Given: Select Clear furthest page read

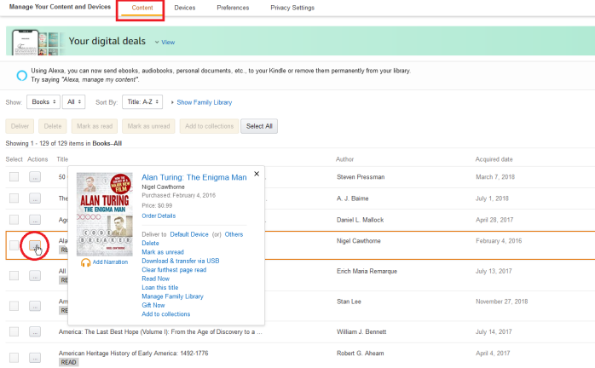Looking at the screenshot, I should click(174, 270).
